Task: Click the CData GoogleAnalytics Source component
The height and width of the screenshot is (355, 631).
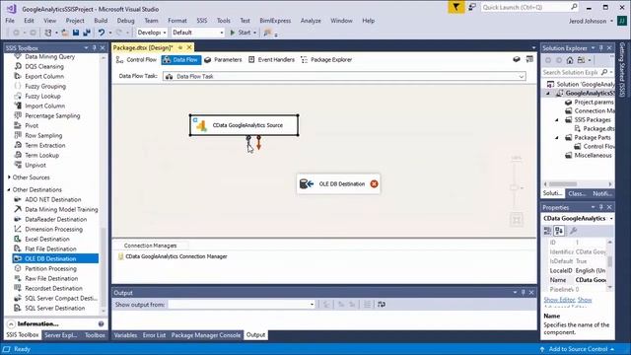Action: pos(245,125)
